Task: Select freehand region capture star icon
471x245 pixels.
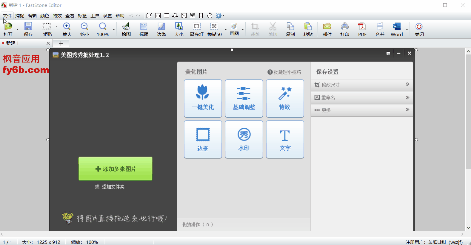Action: point(175,15)
